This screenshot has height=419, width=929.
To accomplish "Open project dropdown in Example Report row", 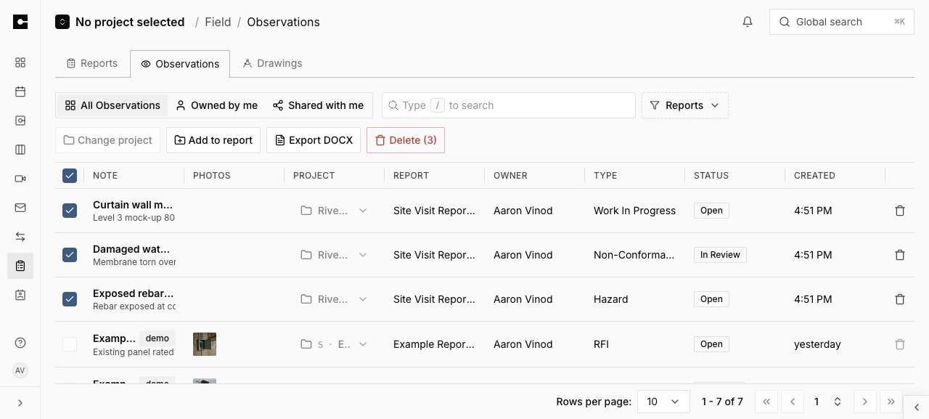I will tap(334, 344).
